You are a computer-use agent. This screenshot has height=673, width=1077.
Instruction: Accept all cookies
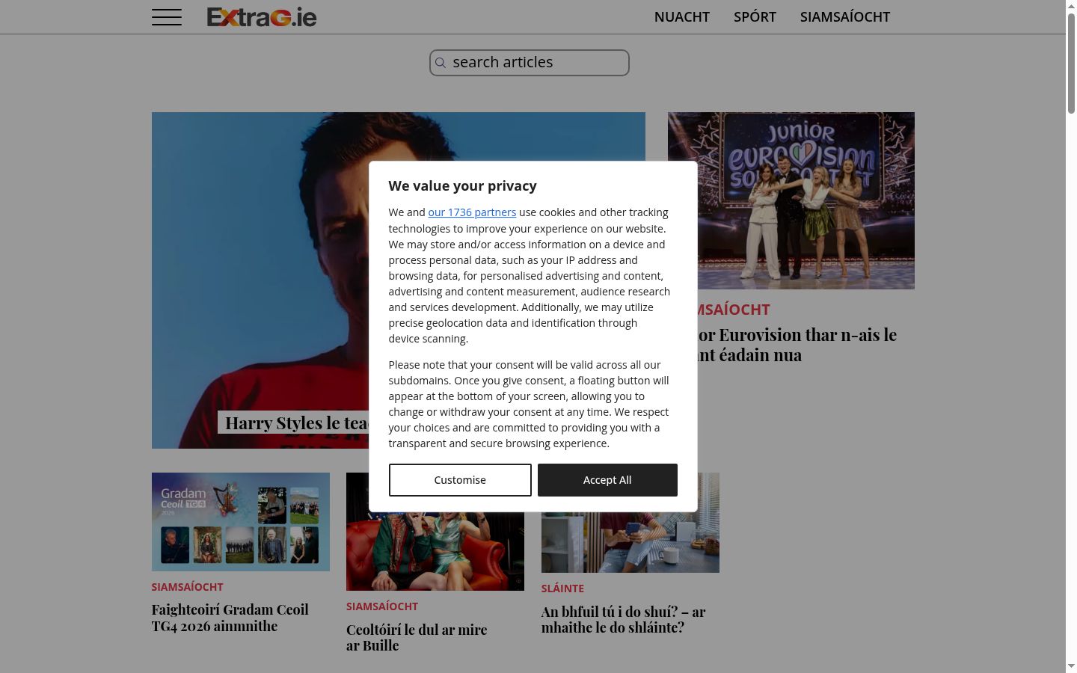(607, 480)
